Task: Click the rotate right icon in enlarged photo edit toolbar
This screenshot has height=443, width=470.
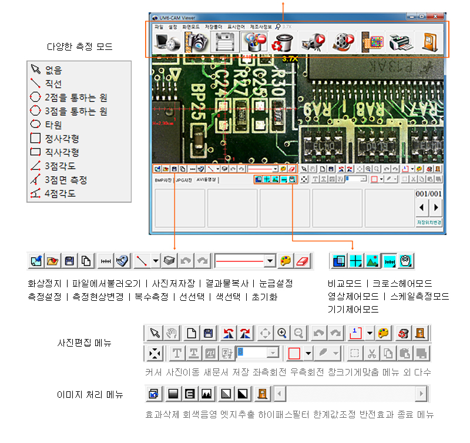Action: click(x=245, y=333)
